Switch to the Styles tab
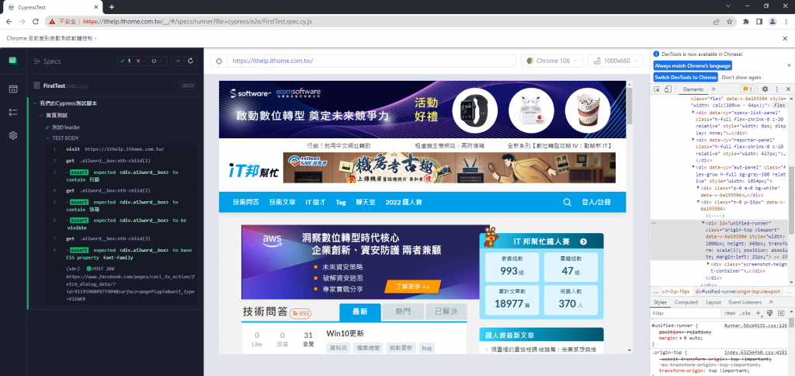795x376 pixels. point(661,302)
